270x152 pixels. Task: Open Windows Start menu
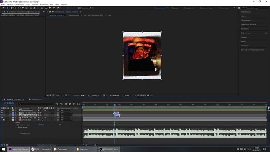[x=3, y=149]
